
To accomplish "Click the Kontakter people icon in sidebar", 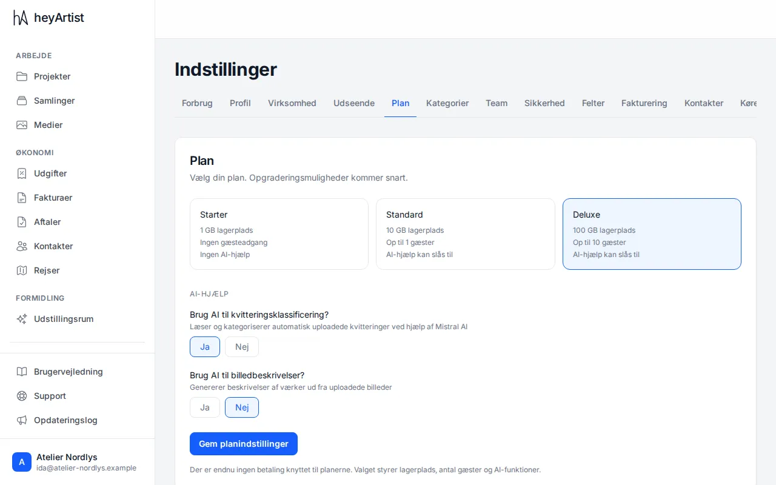I will [22, 246].
